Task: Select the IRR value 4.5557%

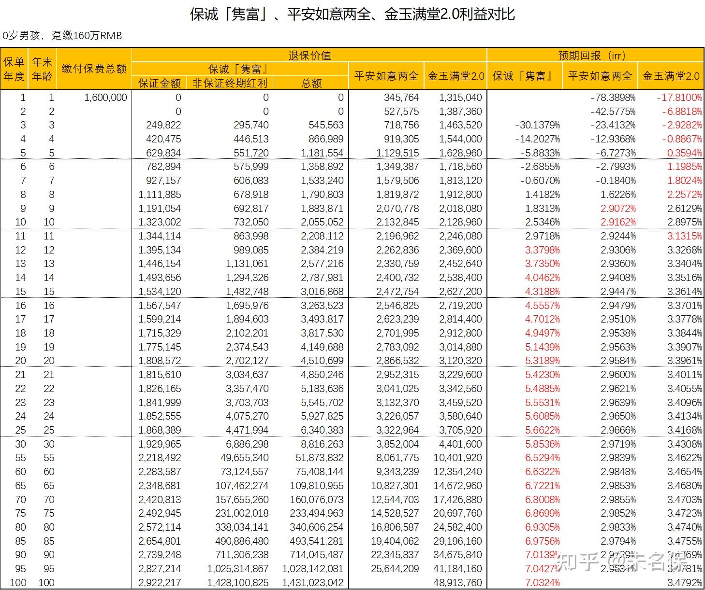Action: (x=543, y=306)
